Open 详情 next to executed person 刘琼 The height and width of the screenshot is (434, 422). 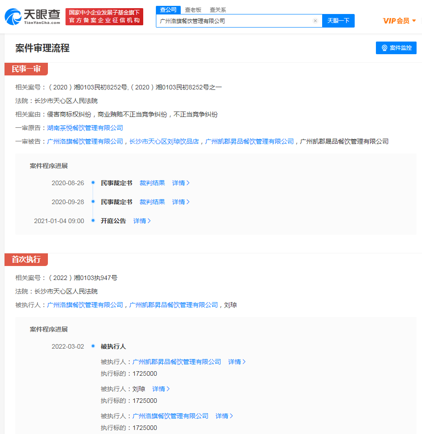point(161,389)
